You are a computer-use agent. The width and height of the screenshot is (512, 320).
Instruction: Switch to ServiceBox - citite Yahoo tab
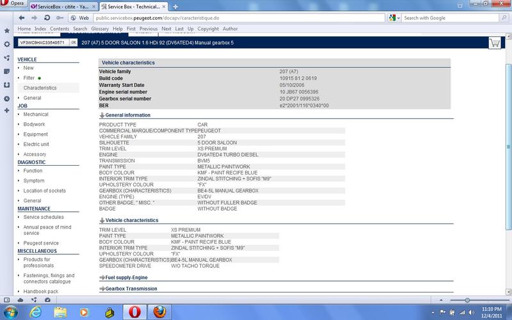click(x=63, y=6)
